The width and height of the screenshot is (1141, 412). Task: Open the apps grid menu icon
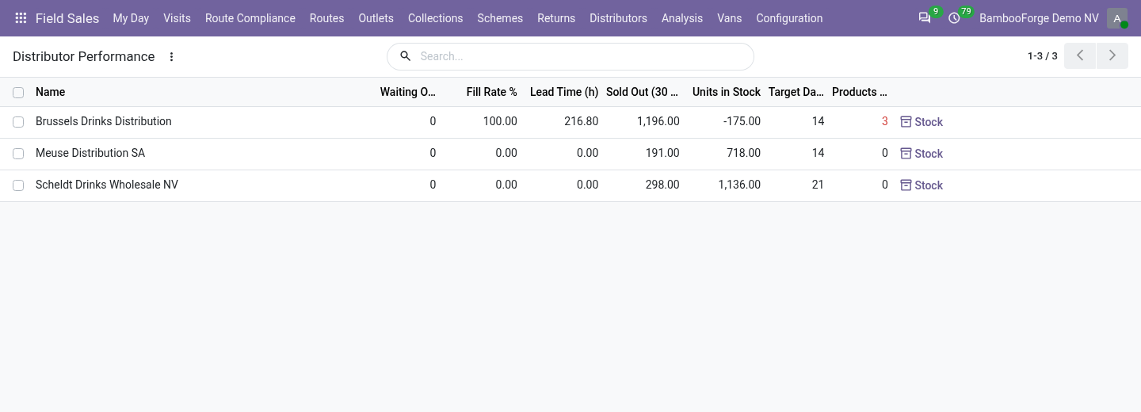(x=21, y=18)
